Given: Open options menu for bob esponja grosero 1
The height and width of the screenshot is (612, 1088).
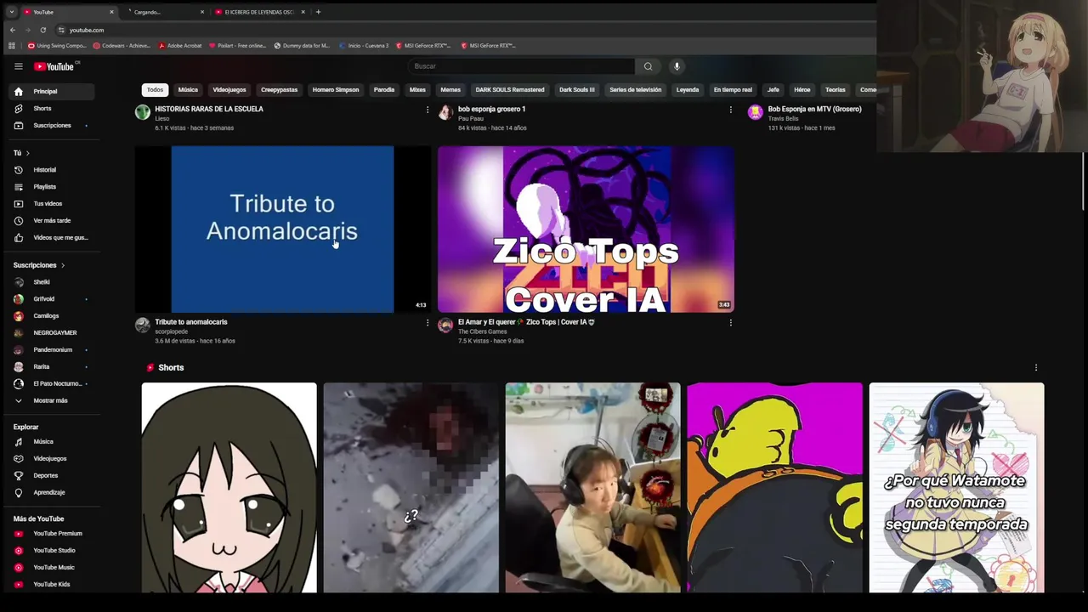Looking at the screenshot, I should (730, 110).
